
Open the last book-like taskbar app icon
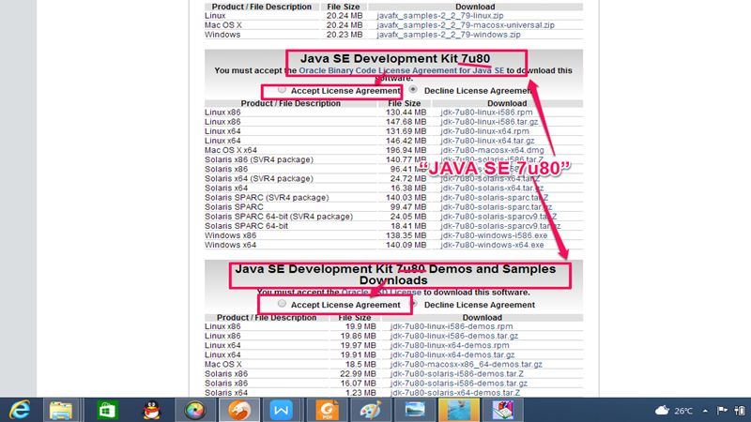tap(502, 411)
